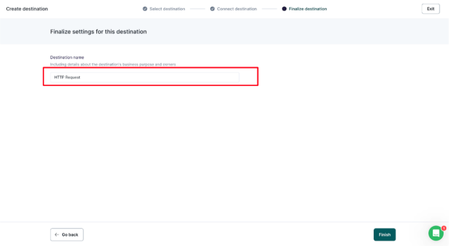Viewport: 449px width, 246px height.
Task: Click the checkmark icon beside Connect destination
Action: point(212,9)
